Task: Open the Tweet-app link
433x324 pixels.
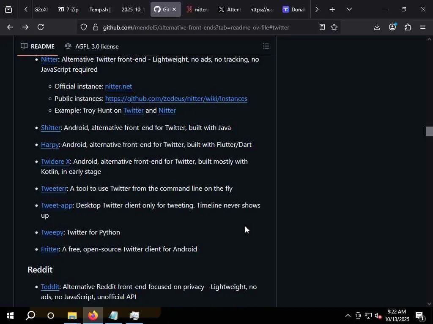Action: pyautogui.click(x=57, y=205)
